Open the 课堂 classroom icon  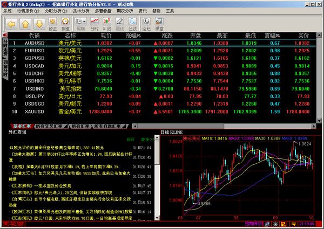pyautogui.click(x=159, y=24)
